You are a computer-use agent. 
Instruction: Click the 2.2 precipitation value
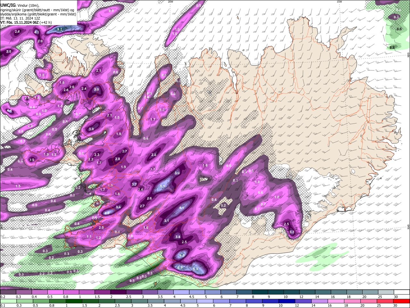(91, 159)
